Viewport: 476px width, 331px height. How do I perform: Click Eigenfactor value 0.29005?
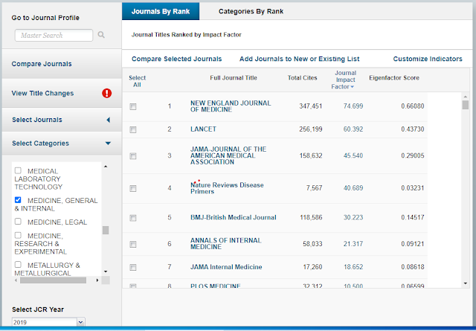tap(413, 155)
